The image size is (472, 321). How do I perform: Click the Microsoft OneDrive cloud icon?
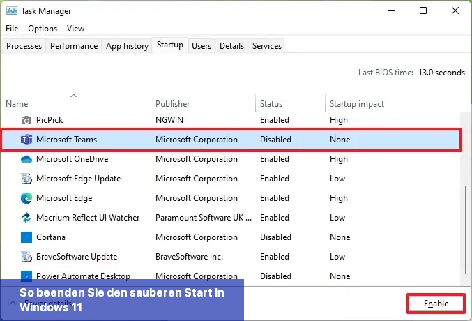point(26,159)
